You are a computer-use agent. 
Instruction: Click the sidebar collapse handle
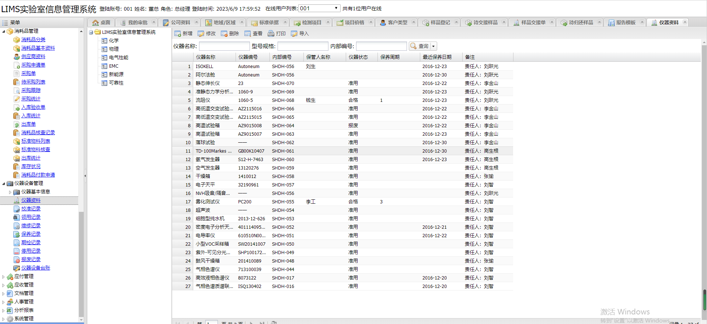[85, 176]
